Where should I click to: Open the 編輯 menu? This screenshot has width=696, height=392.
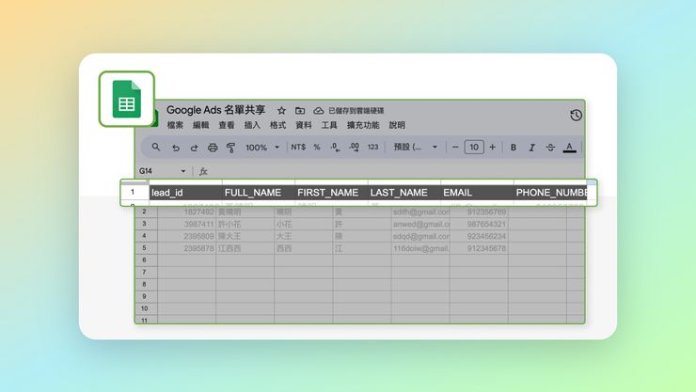click(200, 125)
